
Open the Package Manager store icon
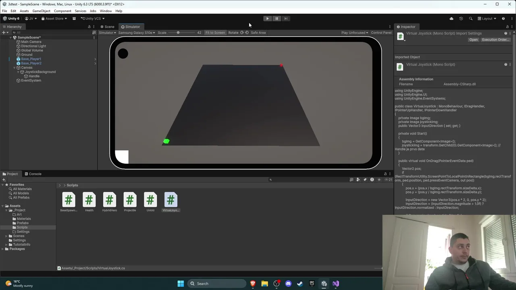[x=74, y=19]
